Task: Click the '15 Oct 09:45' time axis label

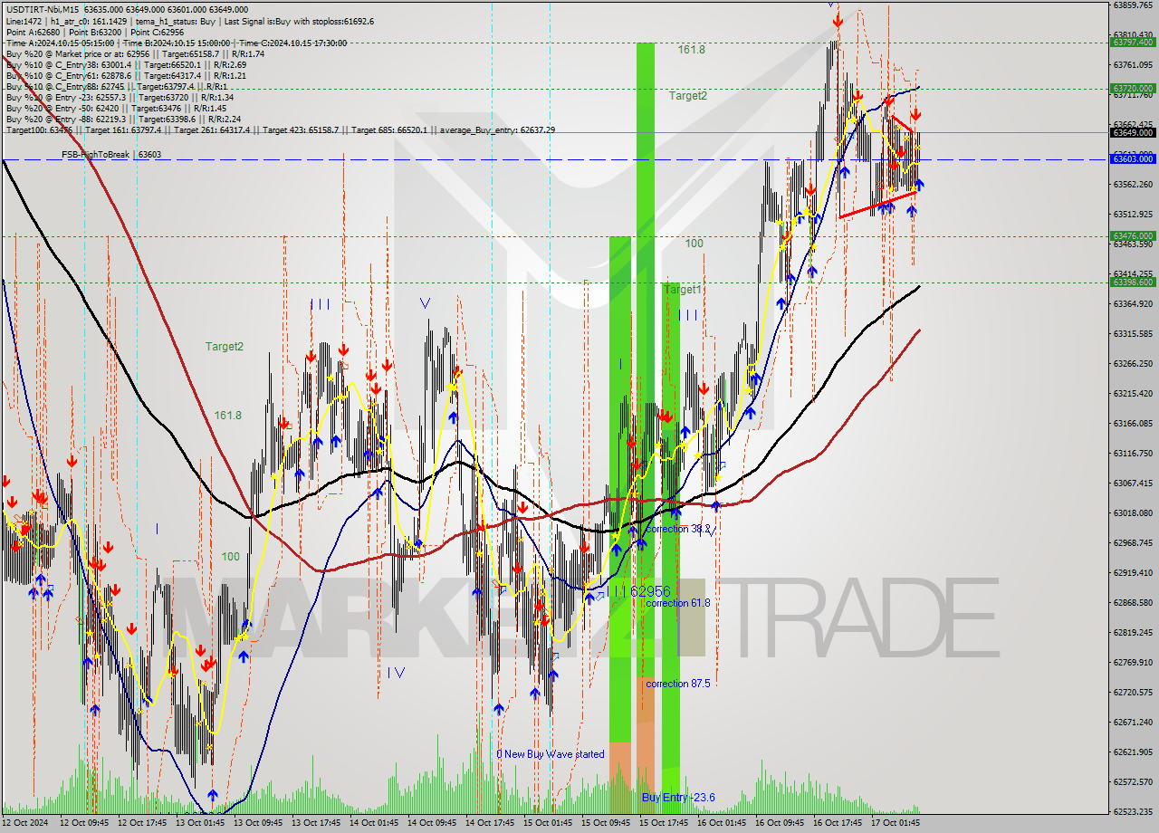Action: [605, 823]
